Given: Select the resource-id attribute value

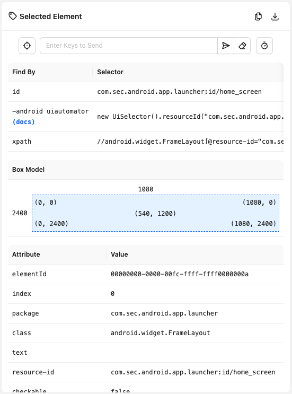Looking at the screenshot, I should click(x=193, y=372).
